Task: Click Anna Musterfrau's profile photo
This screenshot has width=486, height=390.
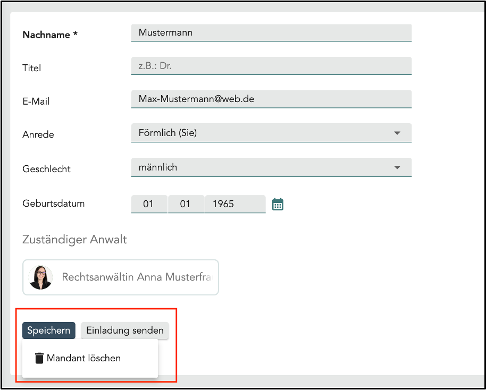Action: click(x=40, y=277)
